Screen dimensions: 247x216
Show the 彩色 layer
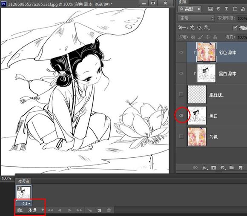[x=181, y=136]
